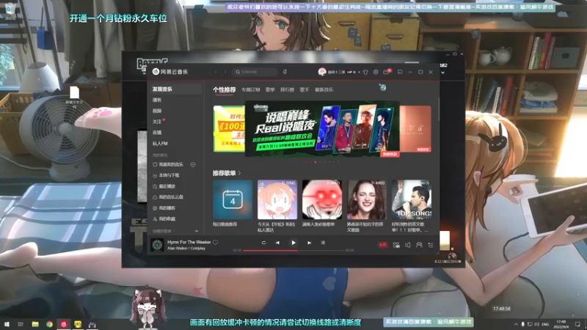Image resolution: width=587 pixels, height=330 pixels.
Task: Open the user profile avatar
Action: pos(321,72)
